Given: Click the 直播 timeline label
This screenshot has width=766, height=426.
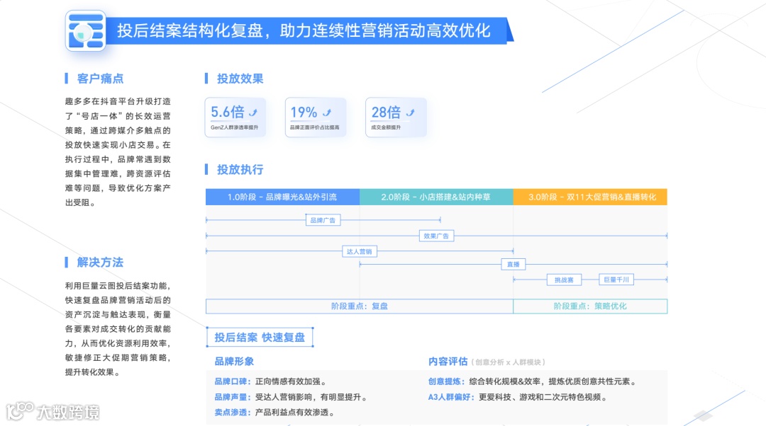Looking at the screenshot, I should click(x=514, y=264).
